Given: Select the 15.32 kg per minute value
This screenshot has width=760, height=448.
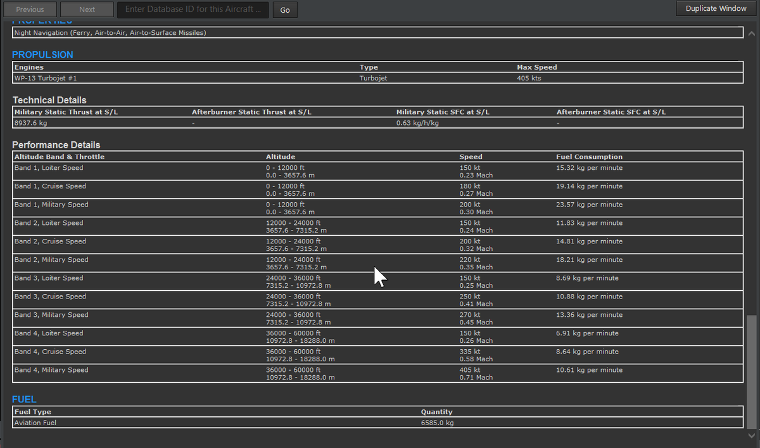Looking at the screenshot, I should [x=589, y=168].
